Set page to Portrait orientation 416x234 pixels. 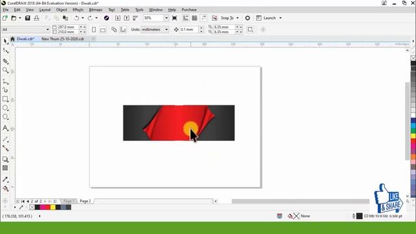click(x=94, y=29)
